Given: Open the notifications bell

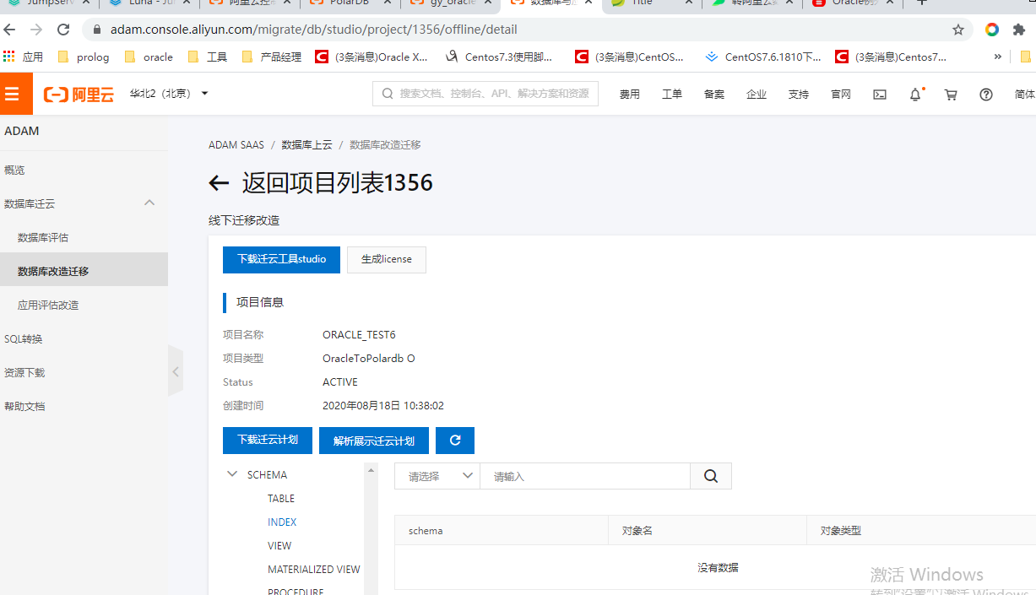Looking at the screenshot, I should (x=915, y=95).
